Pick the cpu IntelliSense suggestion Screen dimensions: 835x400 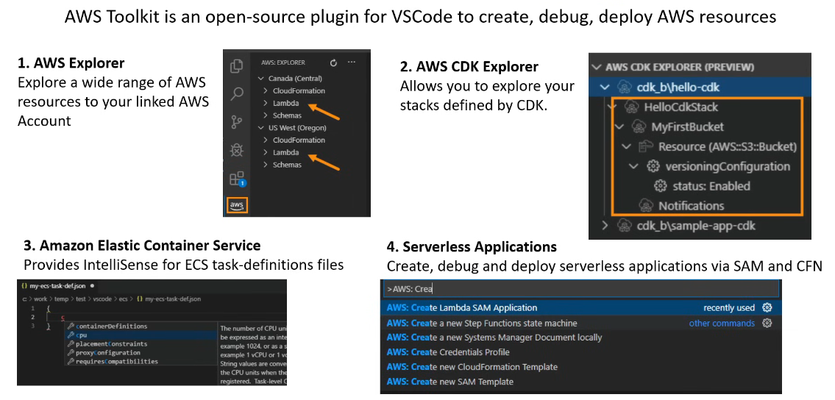pos(82,335)
